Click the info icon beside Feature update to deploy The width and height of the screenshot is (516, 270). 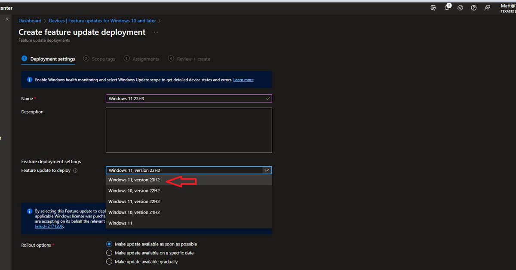pos(75,171)
